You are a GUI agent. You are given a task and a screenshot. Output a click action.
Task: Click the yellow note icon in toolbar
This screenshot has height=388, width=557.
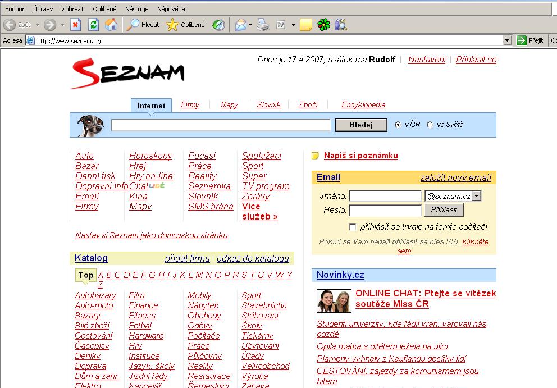306,25
